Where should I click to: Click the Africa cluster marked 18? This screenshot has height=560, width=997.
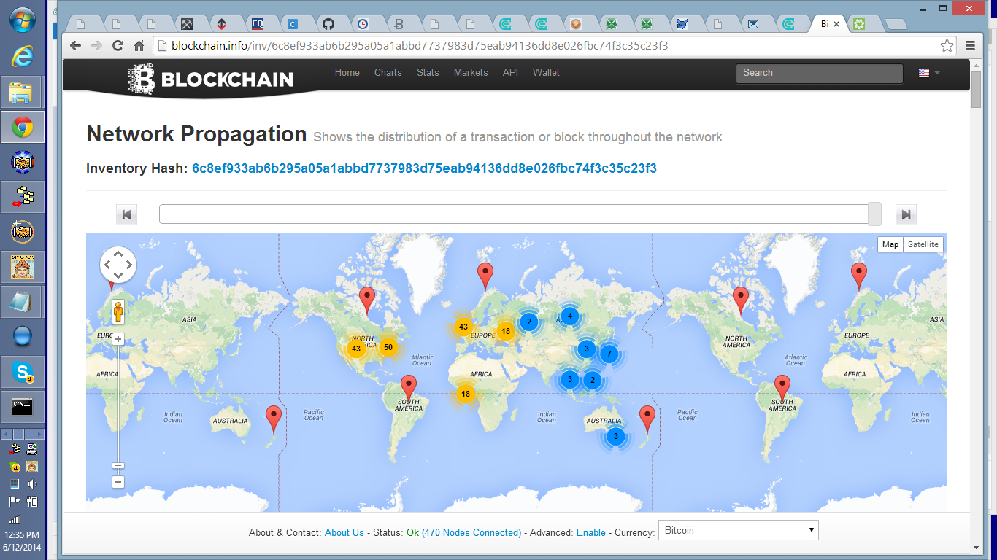[466, 394]
